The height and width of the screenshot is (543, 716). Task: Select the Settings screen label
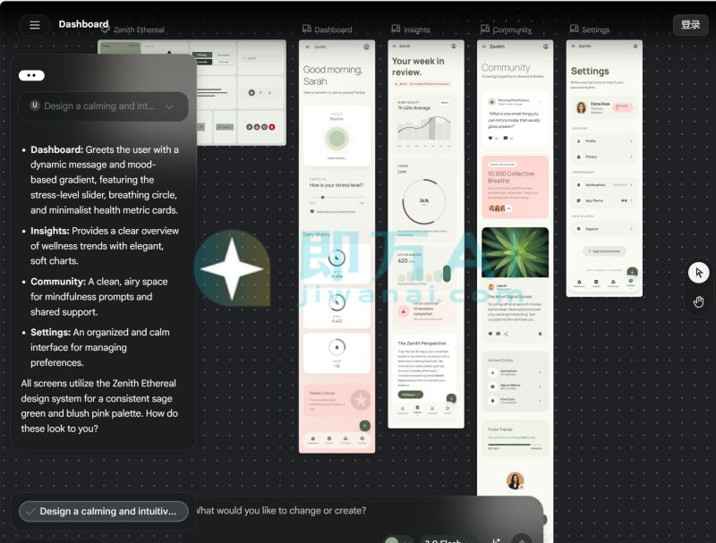pyautogui.click(x=595, y=30)
